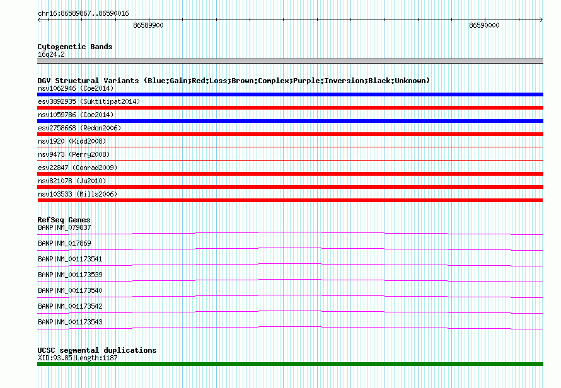Click the magenta line of BANP|NM_001173540
The height and width of the screenshot is (388, 561).
click(x=290, y=297)
